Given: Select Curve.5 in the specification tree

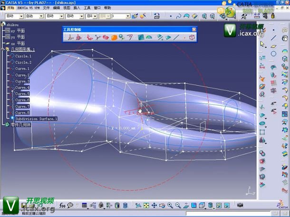Looking at the screenshot, I should (22, 94).
